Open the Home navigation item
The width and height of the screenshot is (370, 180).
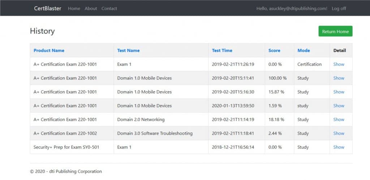tap(74, 8)
